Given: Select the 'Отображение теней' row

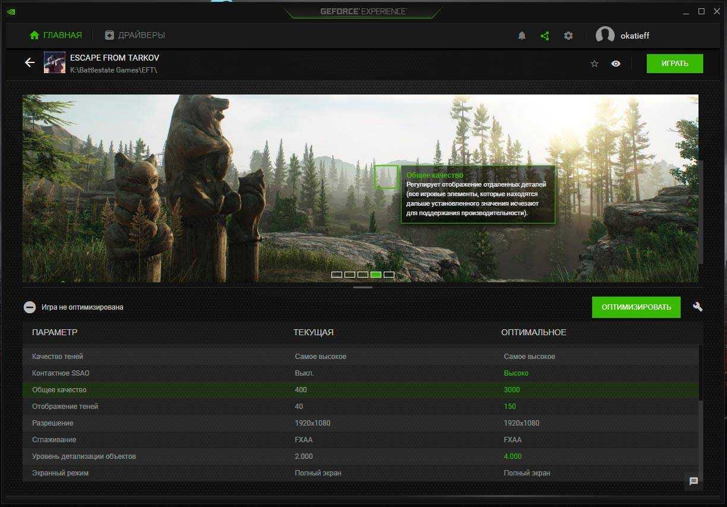Looking at the screenshot, I should tap(361, 407).
